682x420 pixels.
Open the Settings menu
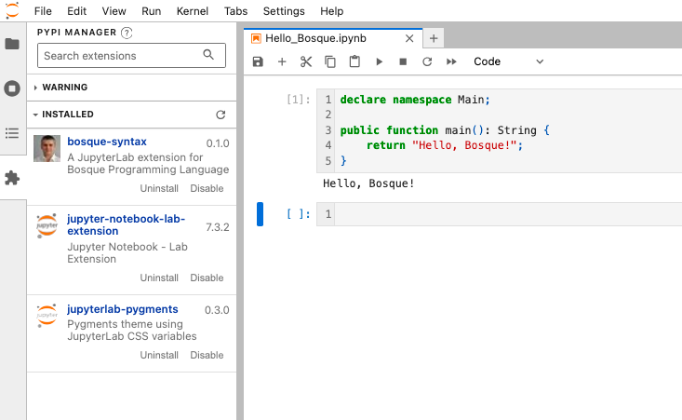click(284, 11)
